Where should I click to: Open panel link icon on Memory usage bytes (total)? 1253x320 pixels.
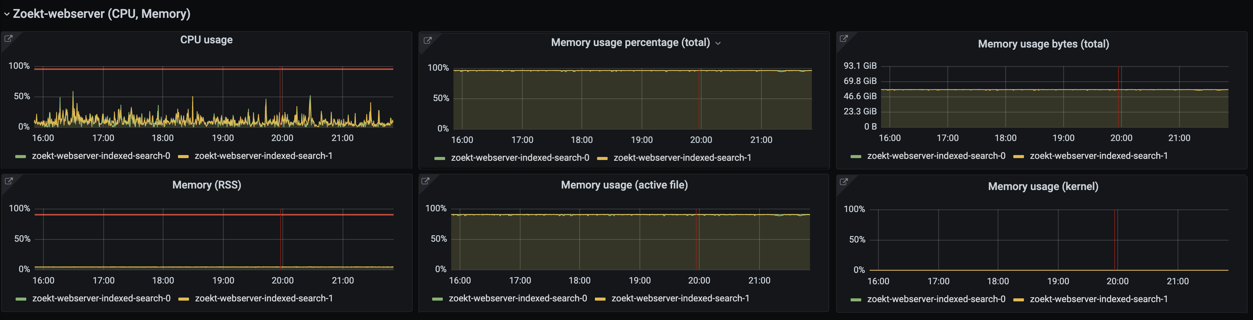click(844, 38)
